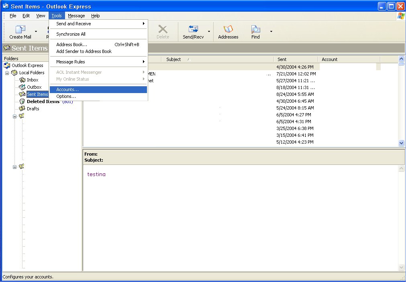
Task: Open Address Book... from the menu
Action: [x=98, y=45]
